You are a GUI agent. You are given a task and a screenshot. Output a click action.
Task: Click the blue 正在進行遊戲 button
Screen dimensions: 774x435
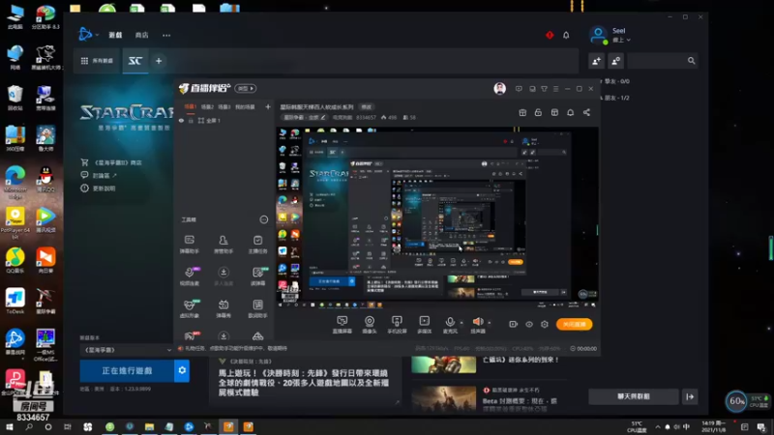[x=127, y=370]
